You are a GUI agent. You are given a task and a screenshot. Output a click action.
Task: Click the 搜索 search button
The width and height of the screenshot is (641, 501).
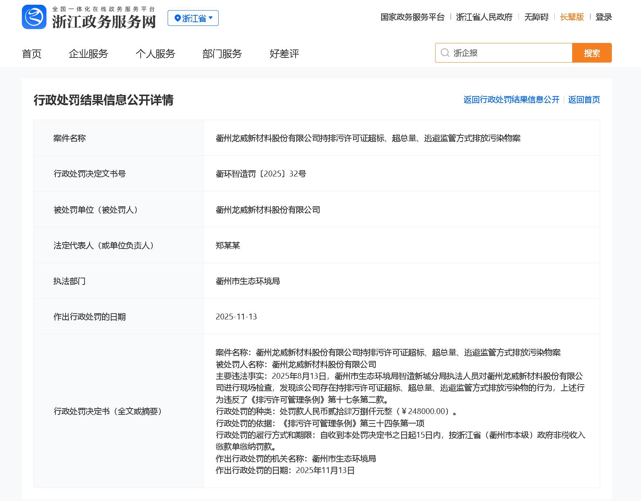click(592, 53)
